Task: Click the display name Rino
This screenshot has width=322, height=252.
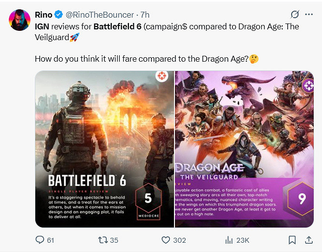Action: (44, 15)
